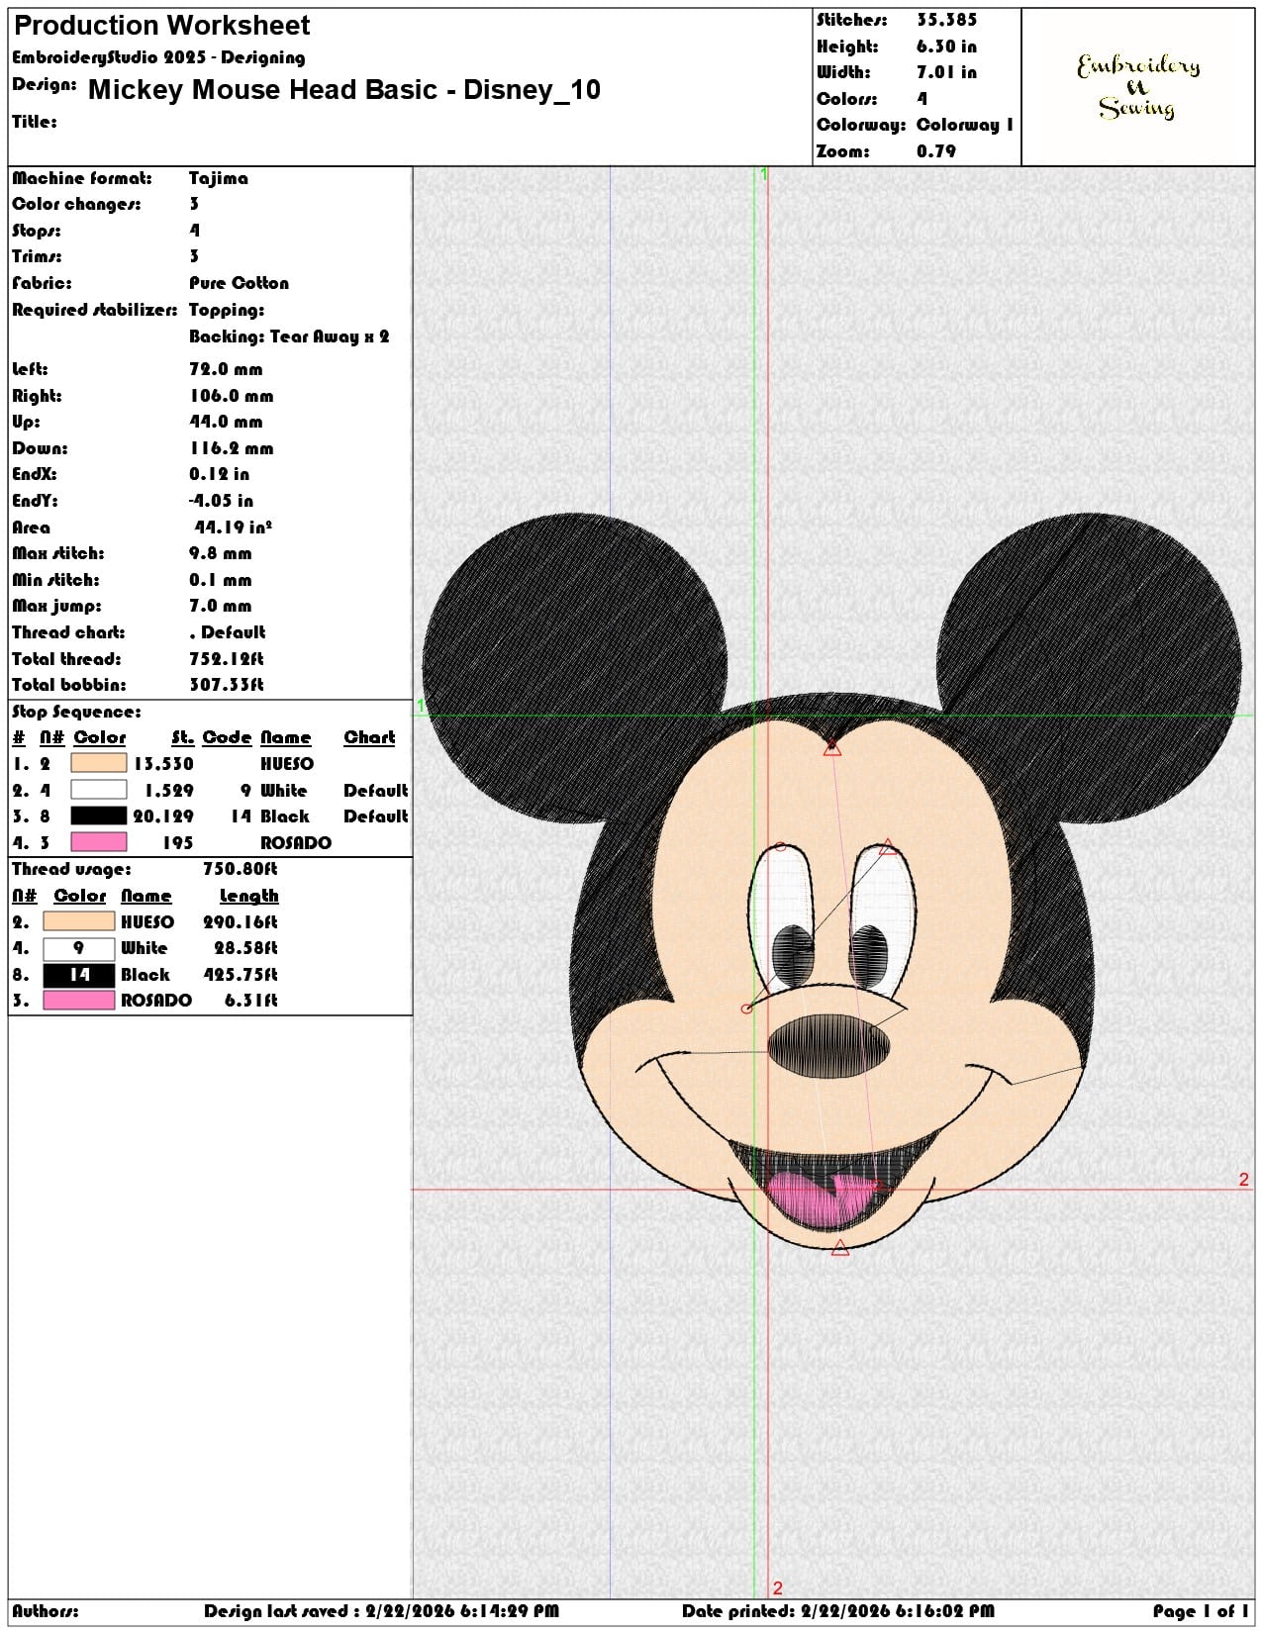Click the Thread usage total 750.80ft
1262x1633 pixels.
[x=240, y=869]
